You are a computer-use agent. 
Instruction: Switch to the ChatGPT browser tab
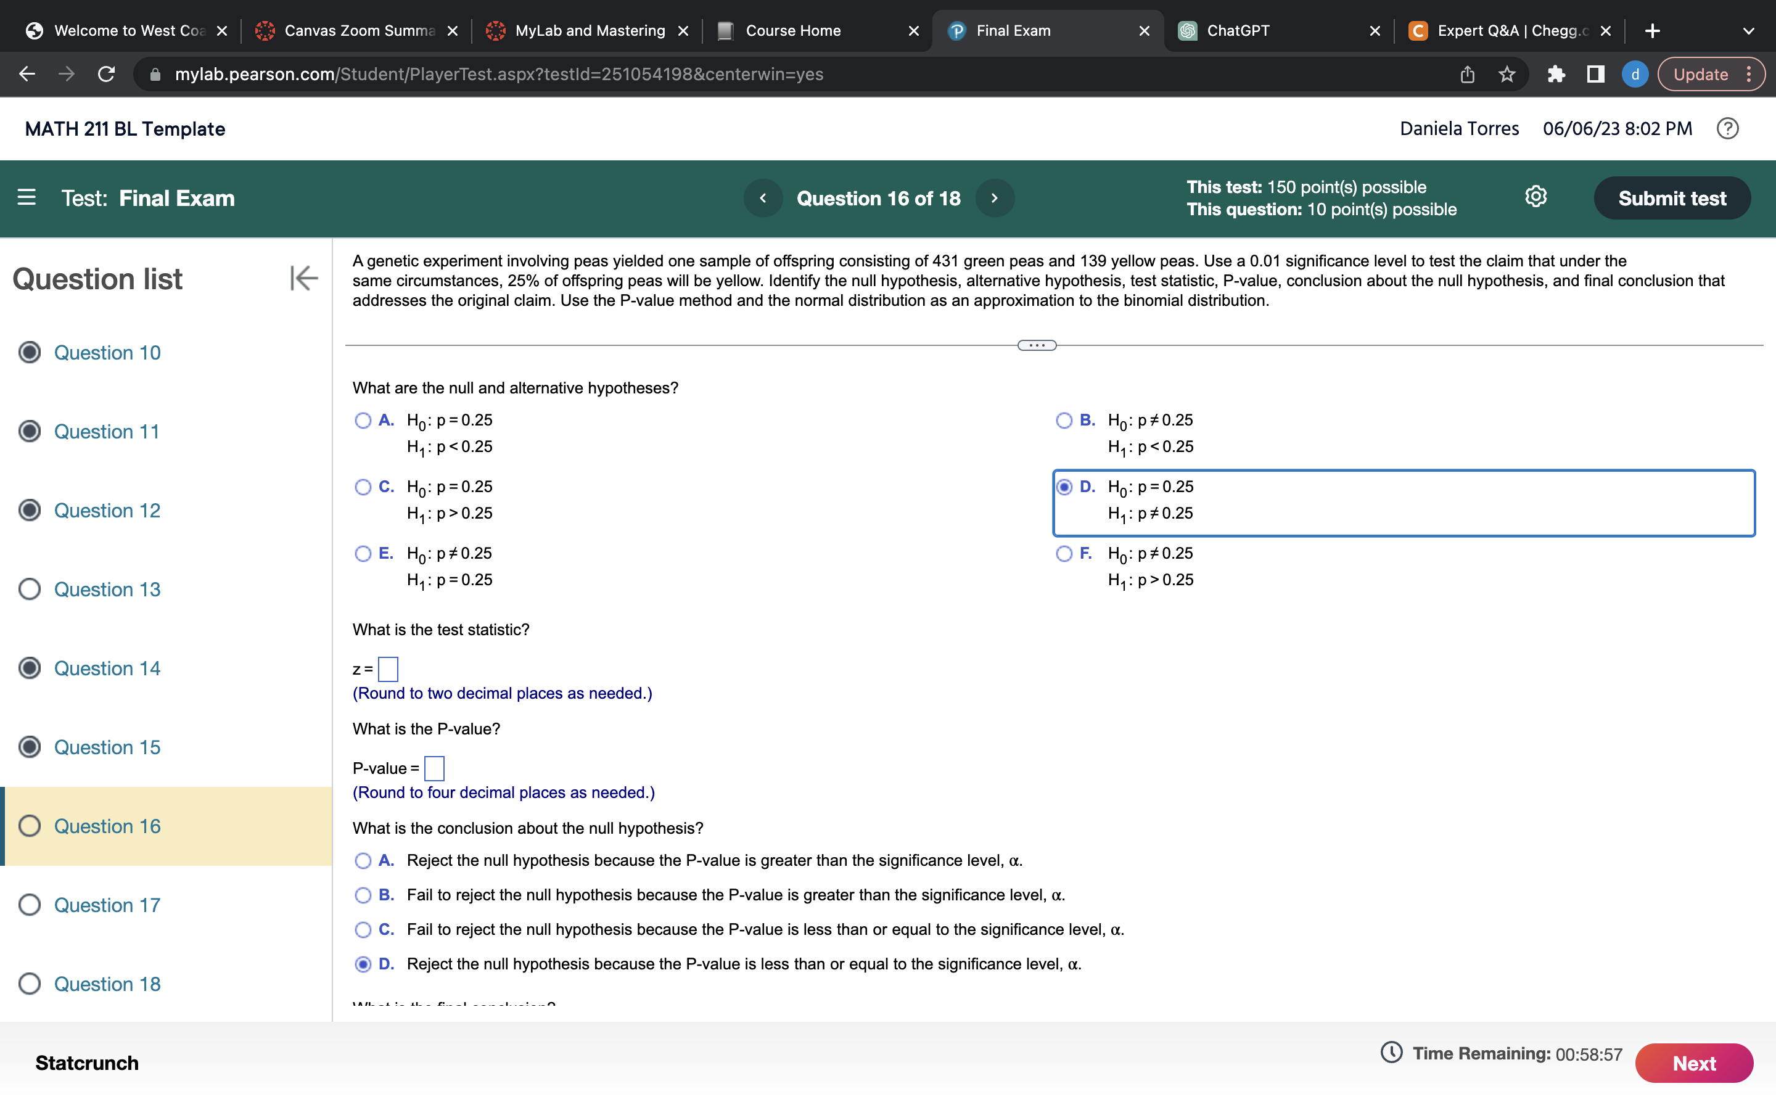(1238, 30)
